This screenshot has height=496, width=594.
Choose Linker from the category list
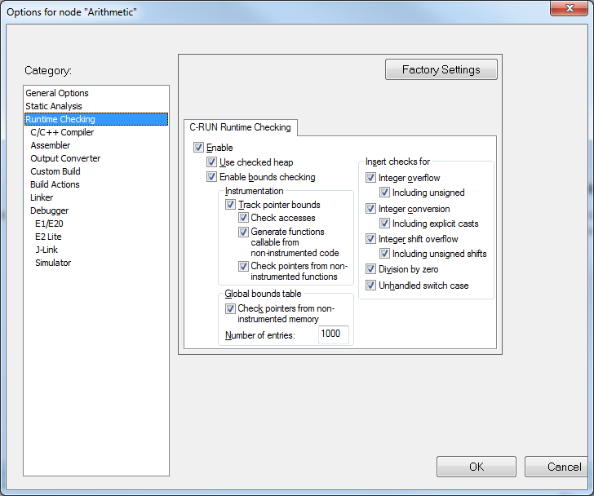[42, 197]
